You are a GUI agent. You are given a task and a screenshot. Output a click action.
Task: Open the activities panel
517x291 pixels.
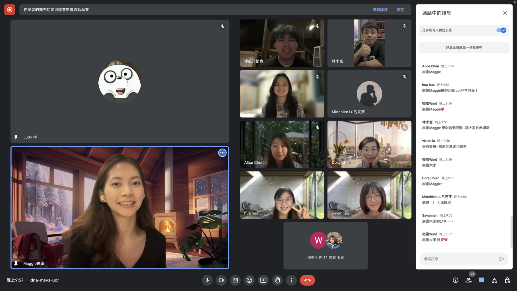click(x=494, y=280)
